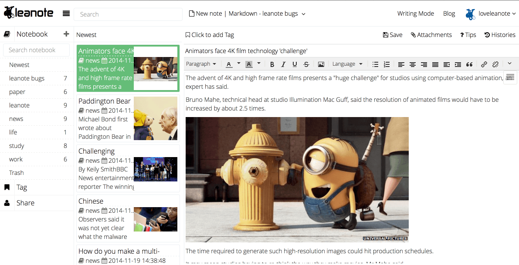The image size is (519, 265).
Task: Open the 'leanote bugs' notebook
Action: [27, 78]
